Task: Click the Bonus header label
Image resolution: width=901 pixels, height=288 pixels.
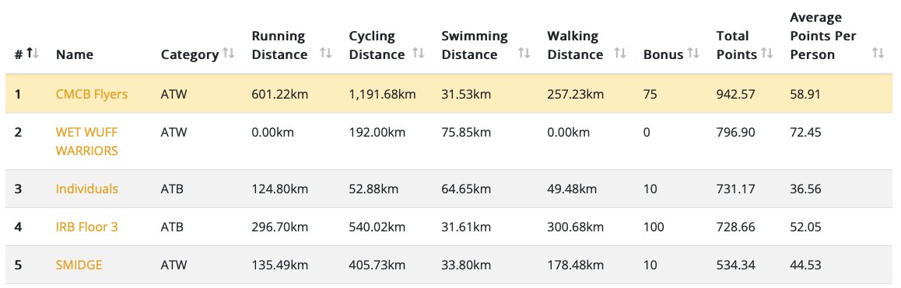Action: 663,55
